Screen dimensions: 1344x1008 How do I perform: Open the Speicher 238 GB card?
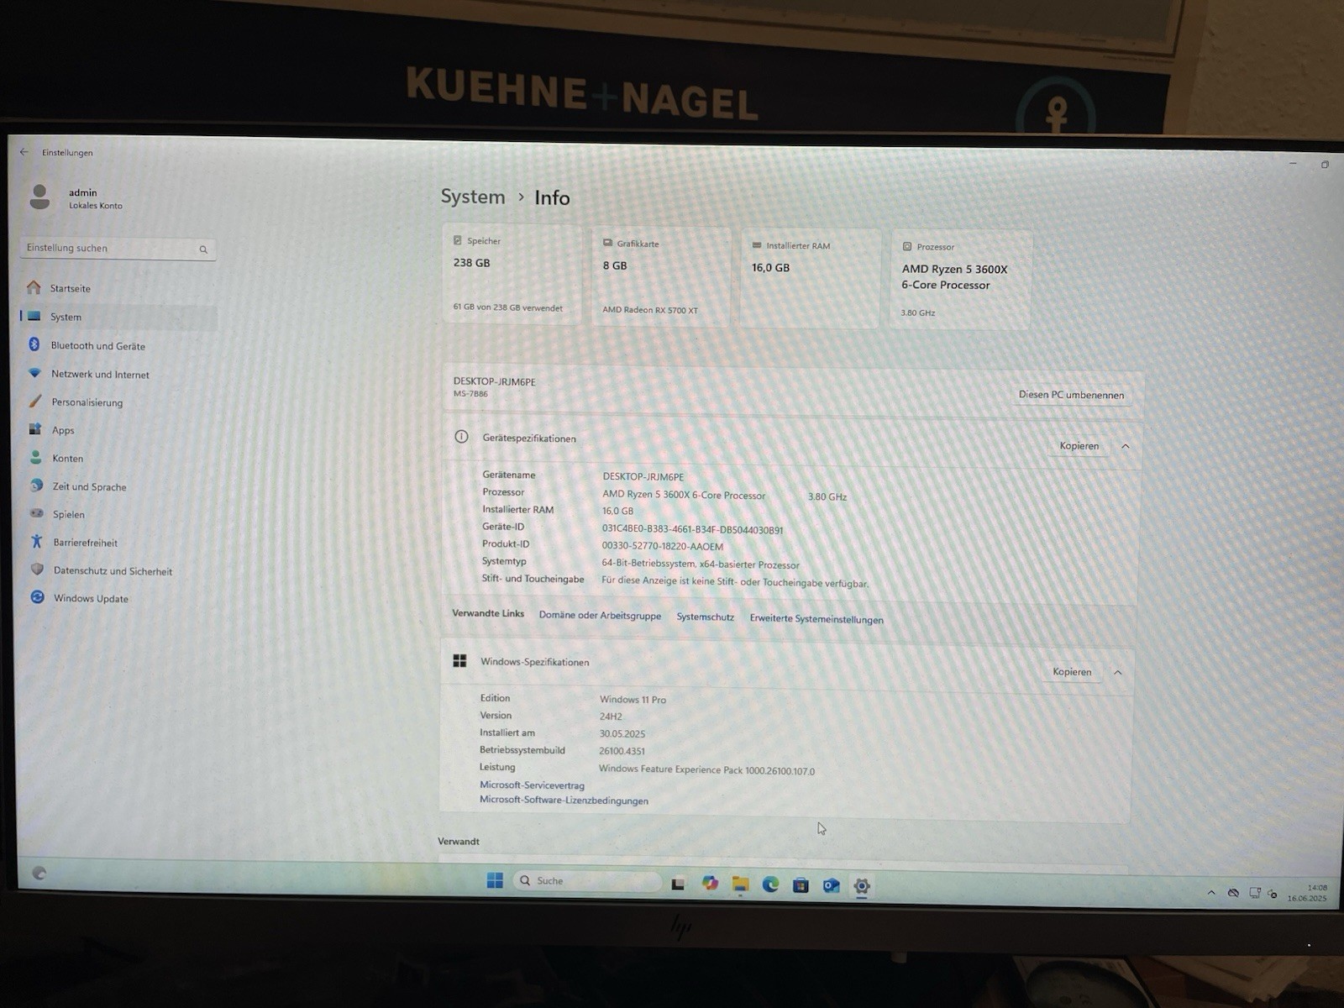(x=511, y=274)
